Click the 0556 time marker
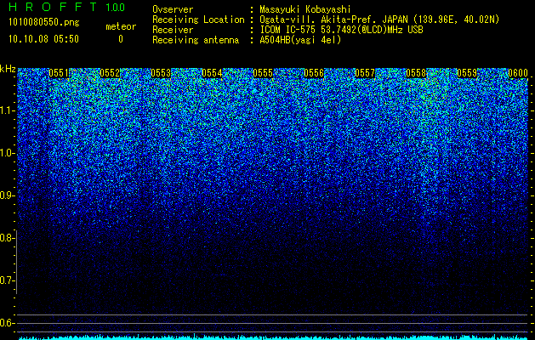The width and height of the screenshot is (535, 340). coord(314,73)
